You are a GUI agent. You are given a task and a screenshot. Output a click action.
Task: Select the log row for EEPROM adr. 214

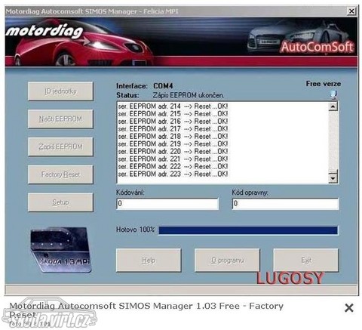(173, 106)
